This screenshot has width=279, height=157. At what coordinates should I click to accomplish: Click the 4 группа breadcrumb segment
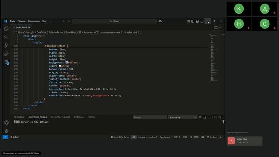coord(88,32)
